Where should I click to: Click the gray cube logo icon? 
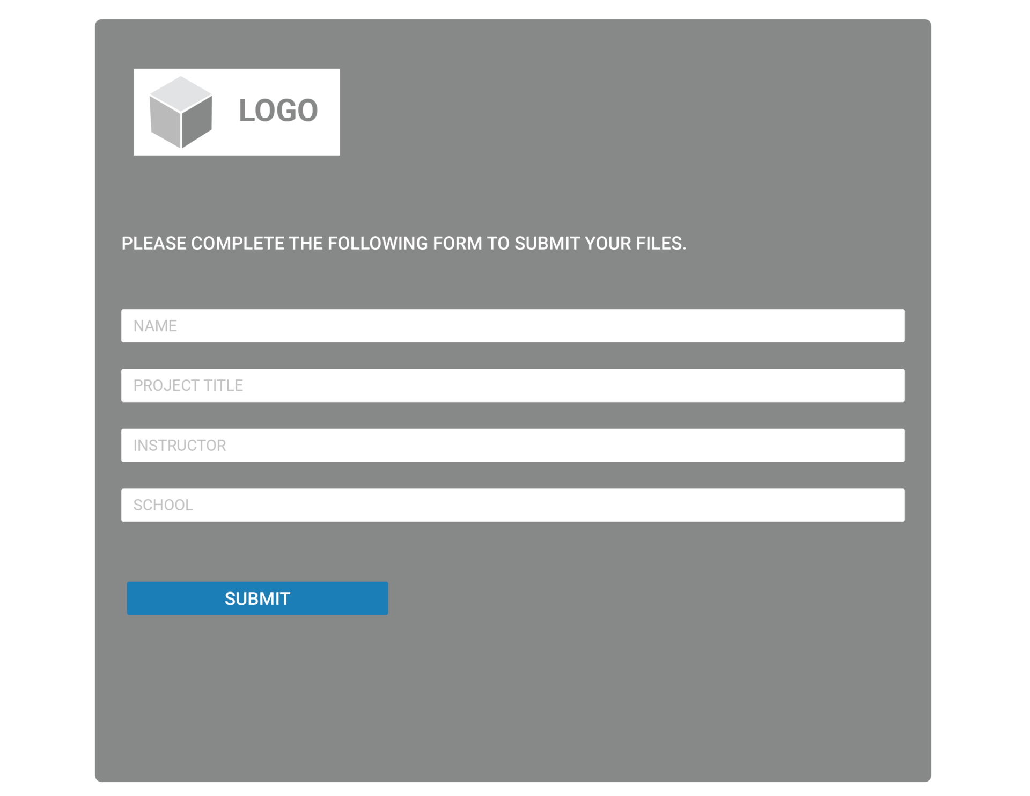tap(181, 112)
